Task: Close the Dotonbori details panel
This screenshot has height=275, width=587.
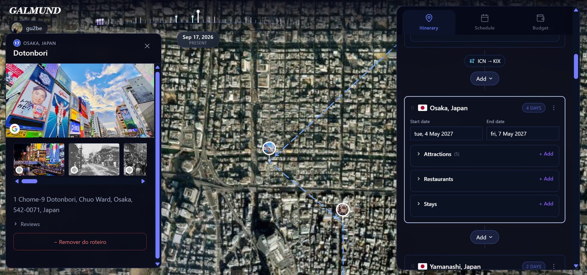Action: point(147,46)
